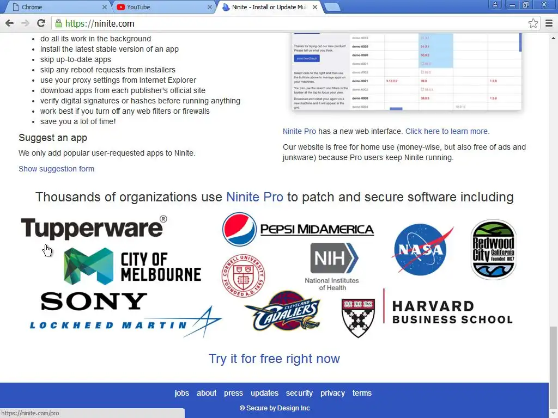Click the Tupperware logo

tap(94, 228)
